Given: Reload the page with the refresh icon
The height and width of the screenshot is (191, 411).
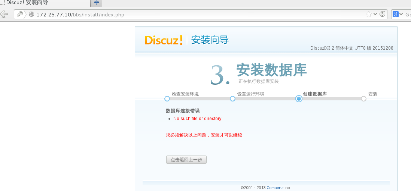Looking at the screenshot, I should tap(383, 14).
